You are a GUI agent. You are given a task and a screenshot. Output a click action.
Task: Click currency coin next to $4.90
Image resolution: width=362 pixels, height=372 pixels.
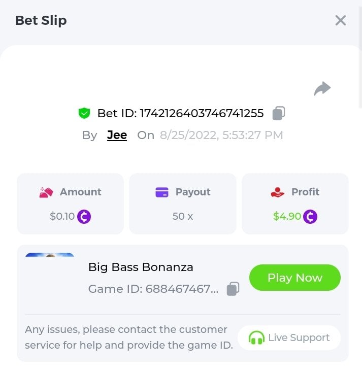[310, 217]
